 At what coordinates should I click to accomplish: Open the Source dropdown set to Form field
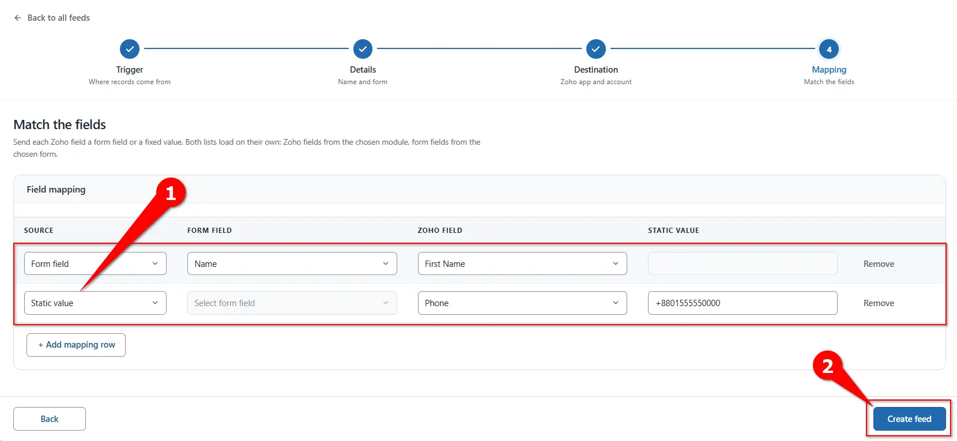point(95,263)
